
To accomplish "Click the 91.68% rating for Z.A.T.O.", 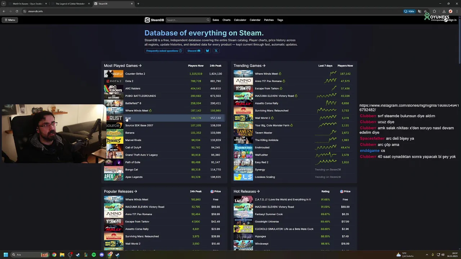I will tap(325, 199).
